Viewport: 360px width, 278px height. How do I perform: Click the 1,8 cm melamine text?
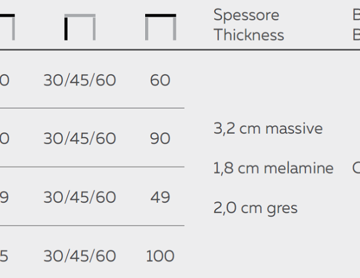(x=273, y=168)
